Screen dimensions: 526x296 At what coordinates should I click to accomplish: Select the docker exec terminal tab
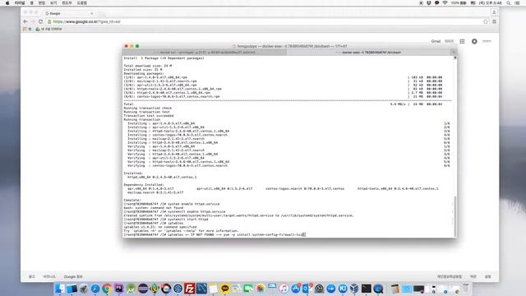tap(369, 53)
